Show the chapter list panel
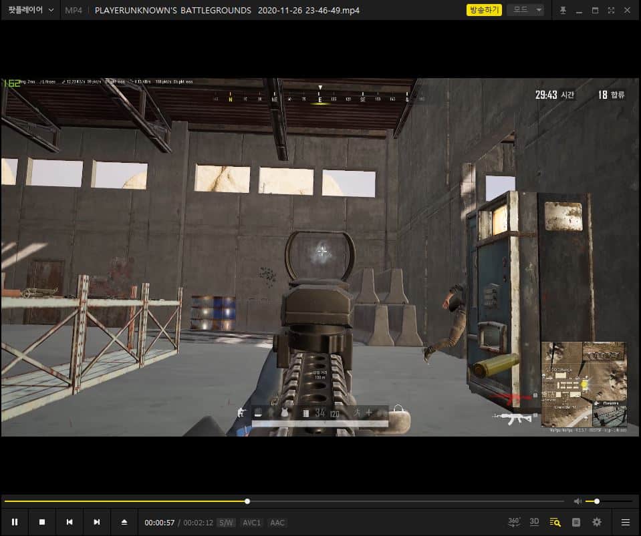Viewport: 641px width, 536px height. (576, 522)
